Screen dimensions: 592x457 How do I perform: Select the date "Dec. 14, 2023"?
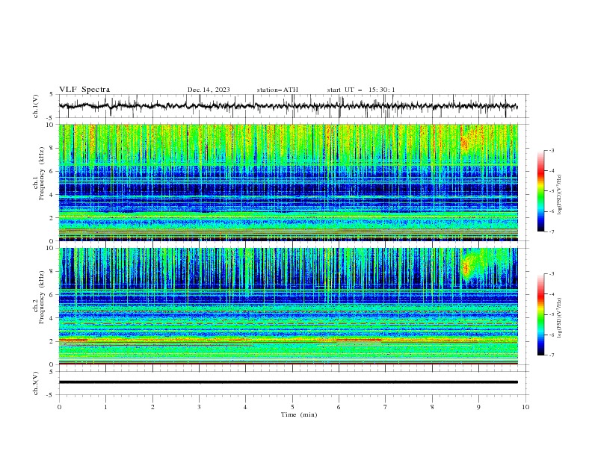point(209,90)
